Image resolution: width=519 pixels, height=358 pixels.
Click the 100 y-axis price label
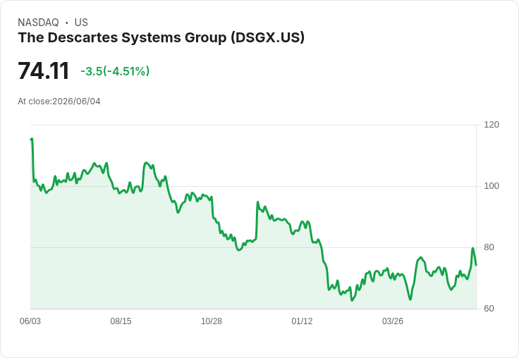pyautogui.click(x=491, y=186)
